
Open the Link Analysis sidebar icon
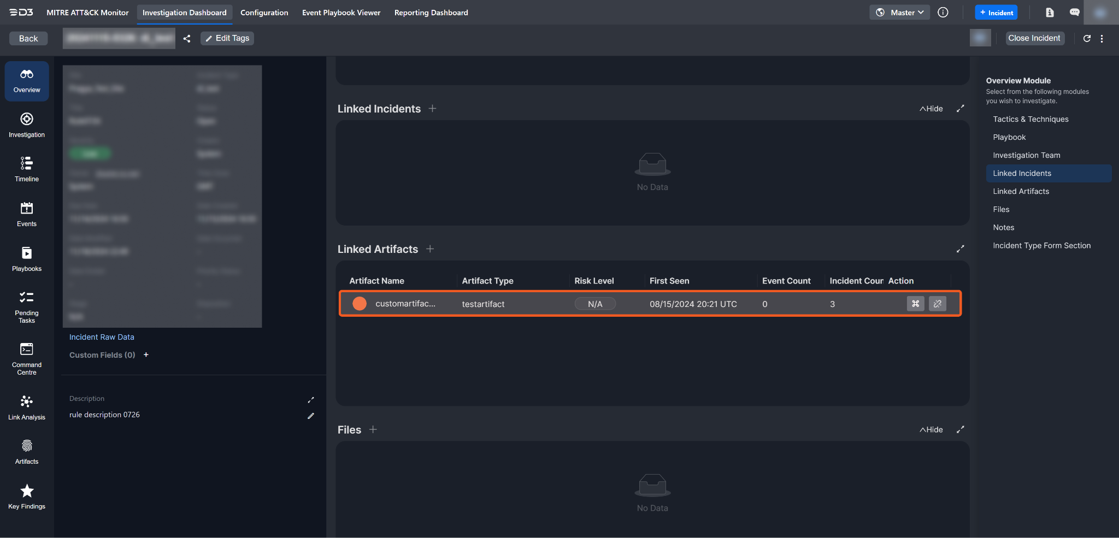pos(26,407)
